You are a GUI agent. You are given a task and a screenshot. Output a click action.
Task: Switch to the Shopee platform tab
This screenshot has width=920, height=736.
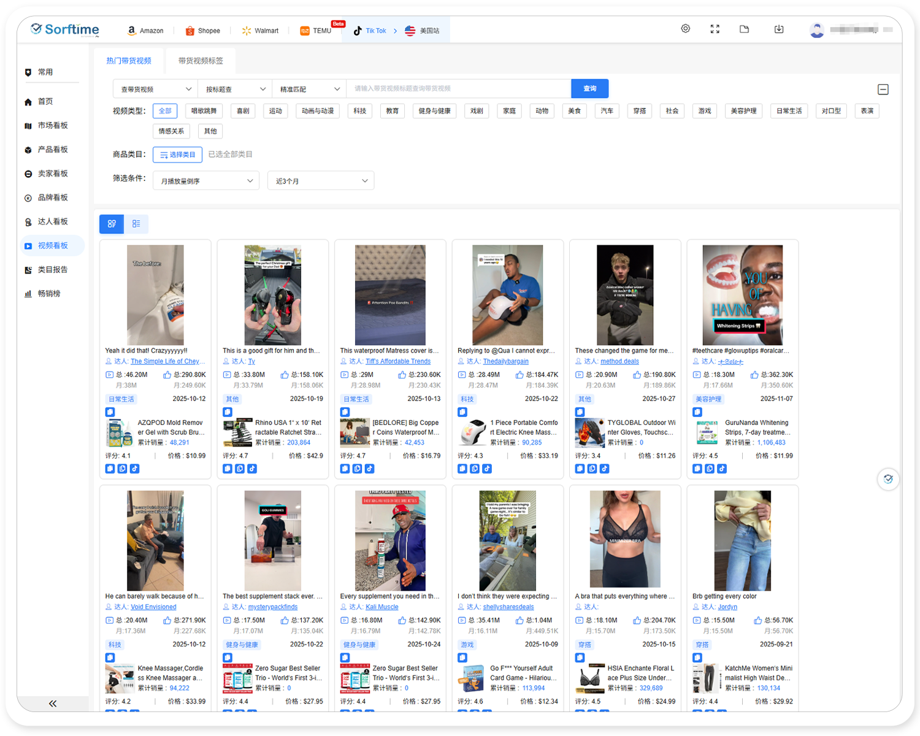(x=203, y=30)
